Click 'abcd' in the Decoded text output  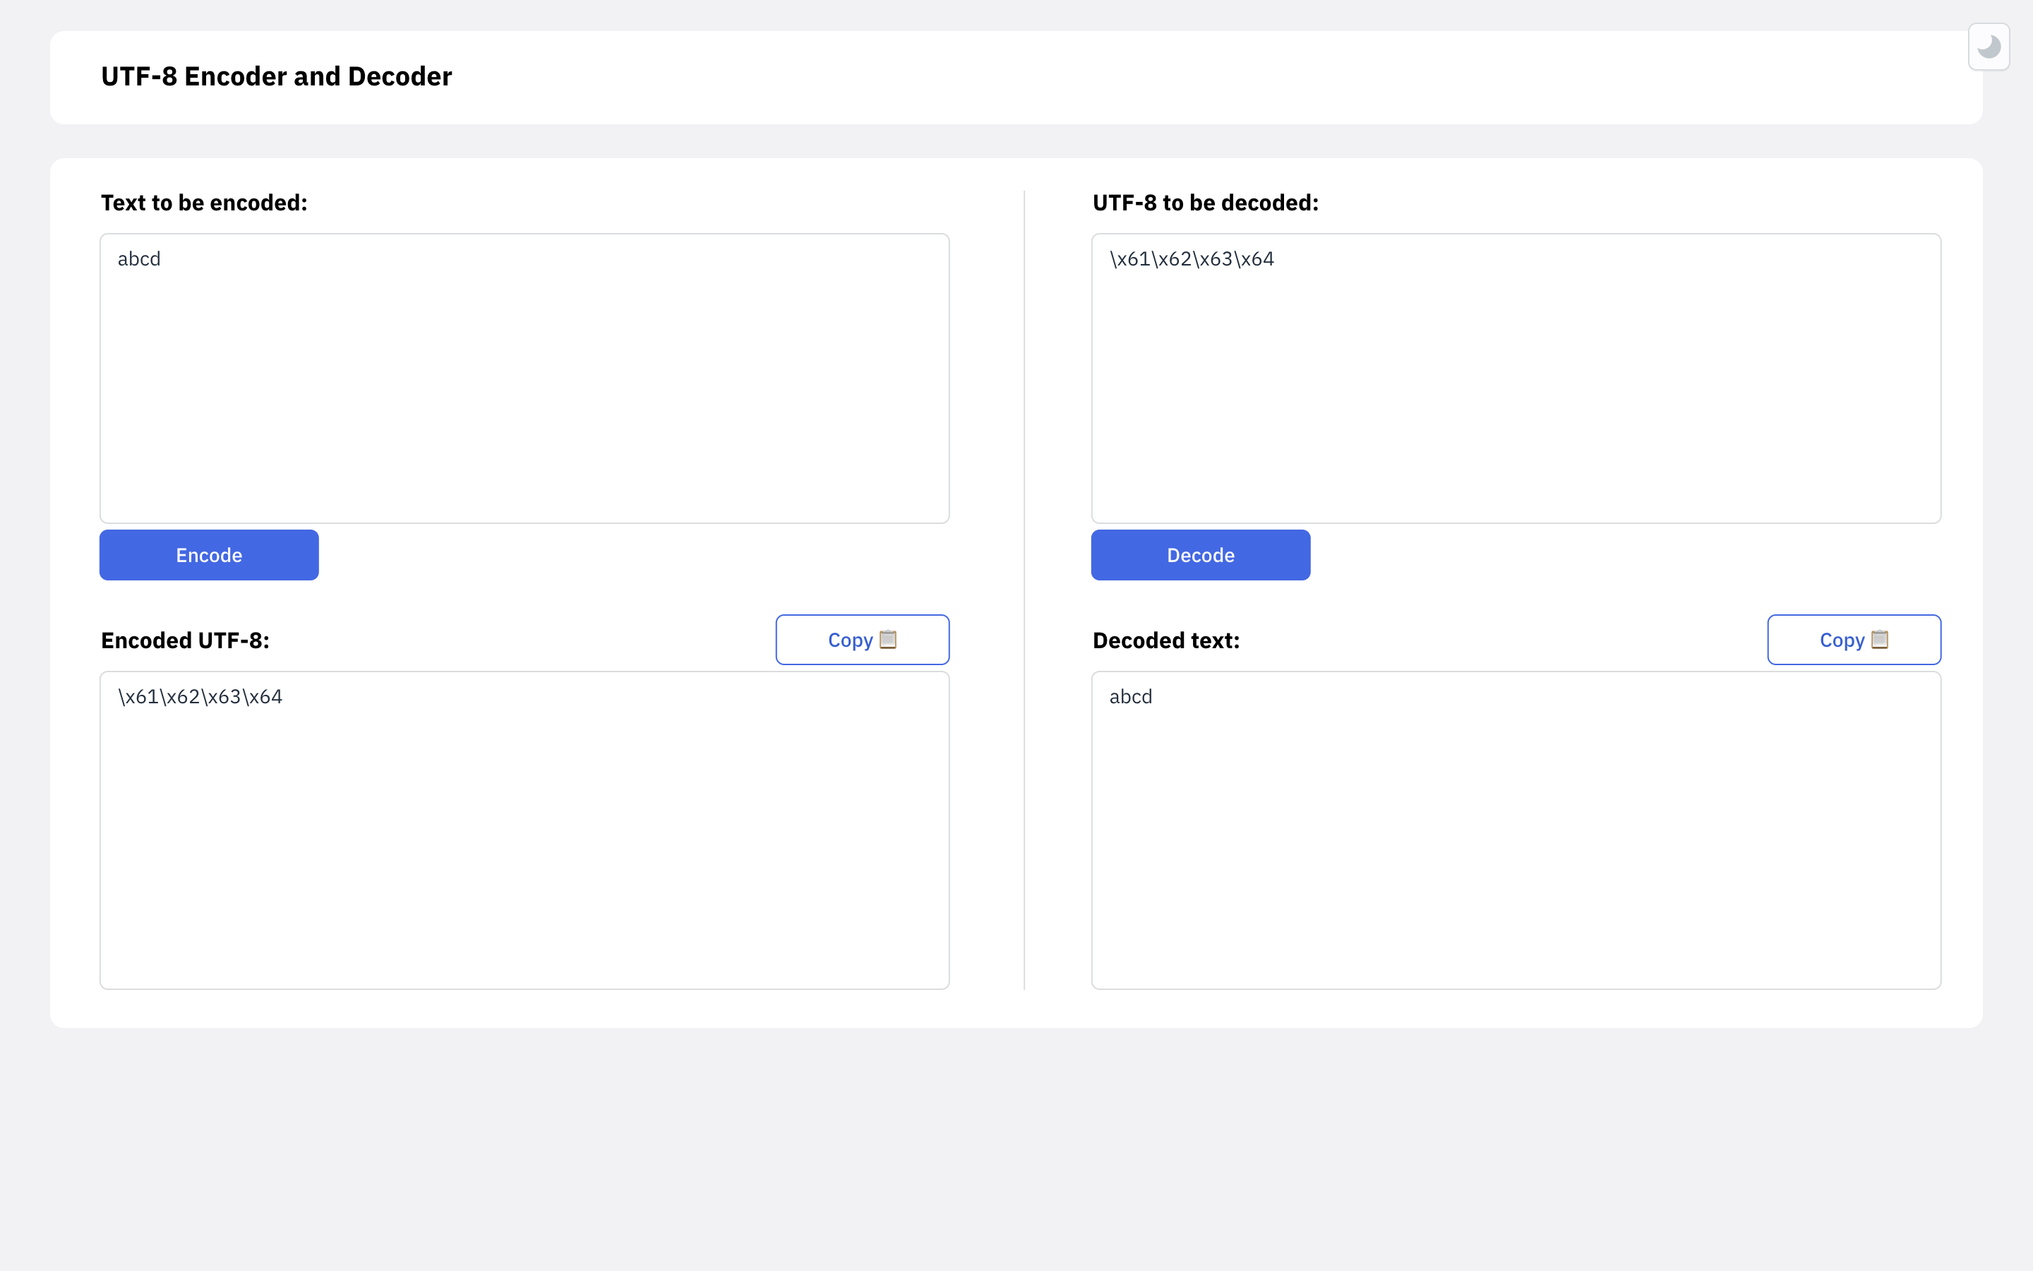coord(1130,697)
